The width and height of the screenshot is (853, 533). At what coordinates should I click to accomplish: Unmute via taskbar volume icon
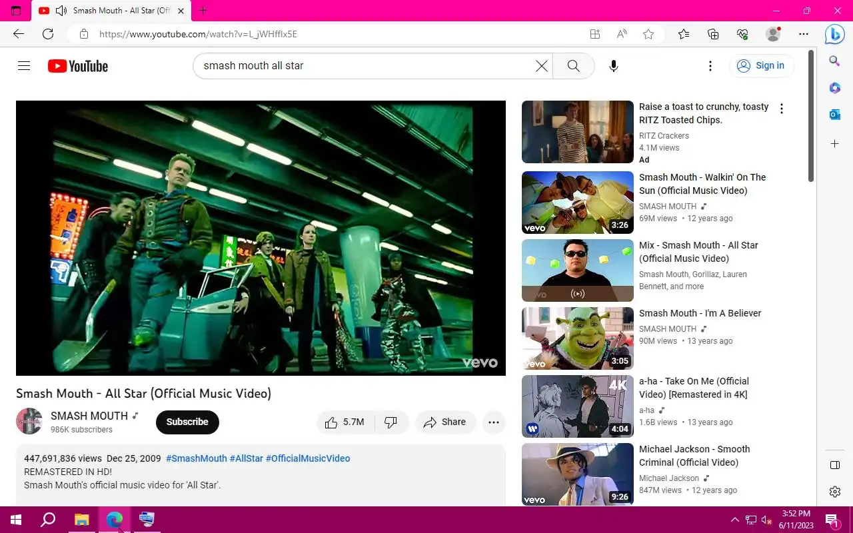point(767,520)
